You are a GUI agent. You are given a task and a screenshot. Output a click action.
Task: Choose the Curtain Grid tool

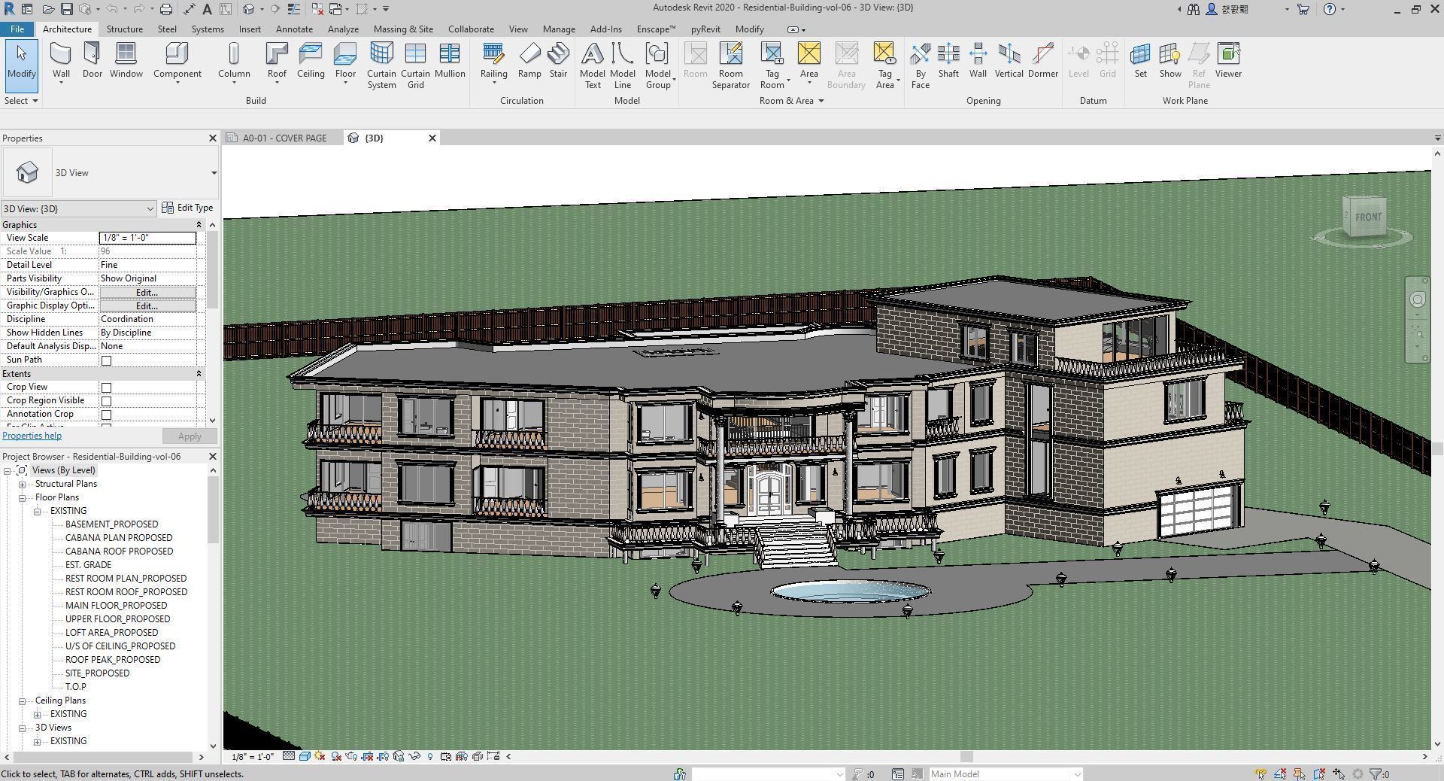tap(415, 65)
